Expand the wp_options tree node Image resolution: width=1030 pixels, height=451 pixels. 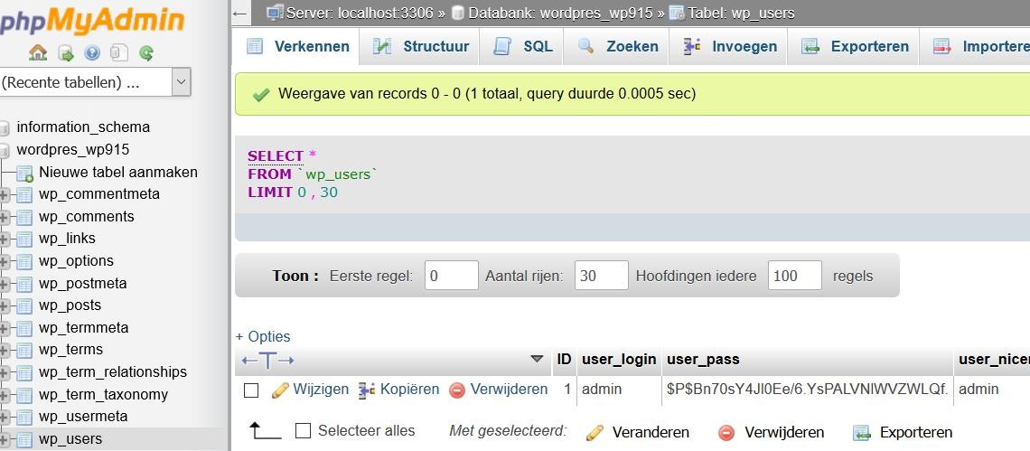5,262
